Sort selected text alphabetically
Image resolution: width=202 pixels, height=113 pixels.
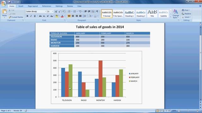[93, 12]
